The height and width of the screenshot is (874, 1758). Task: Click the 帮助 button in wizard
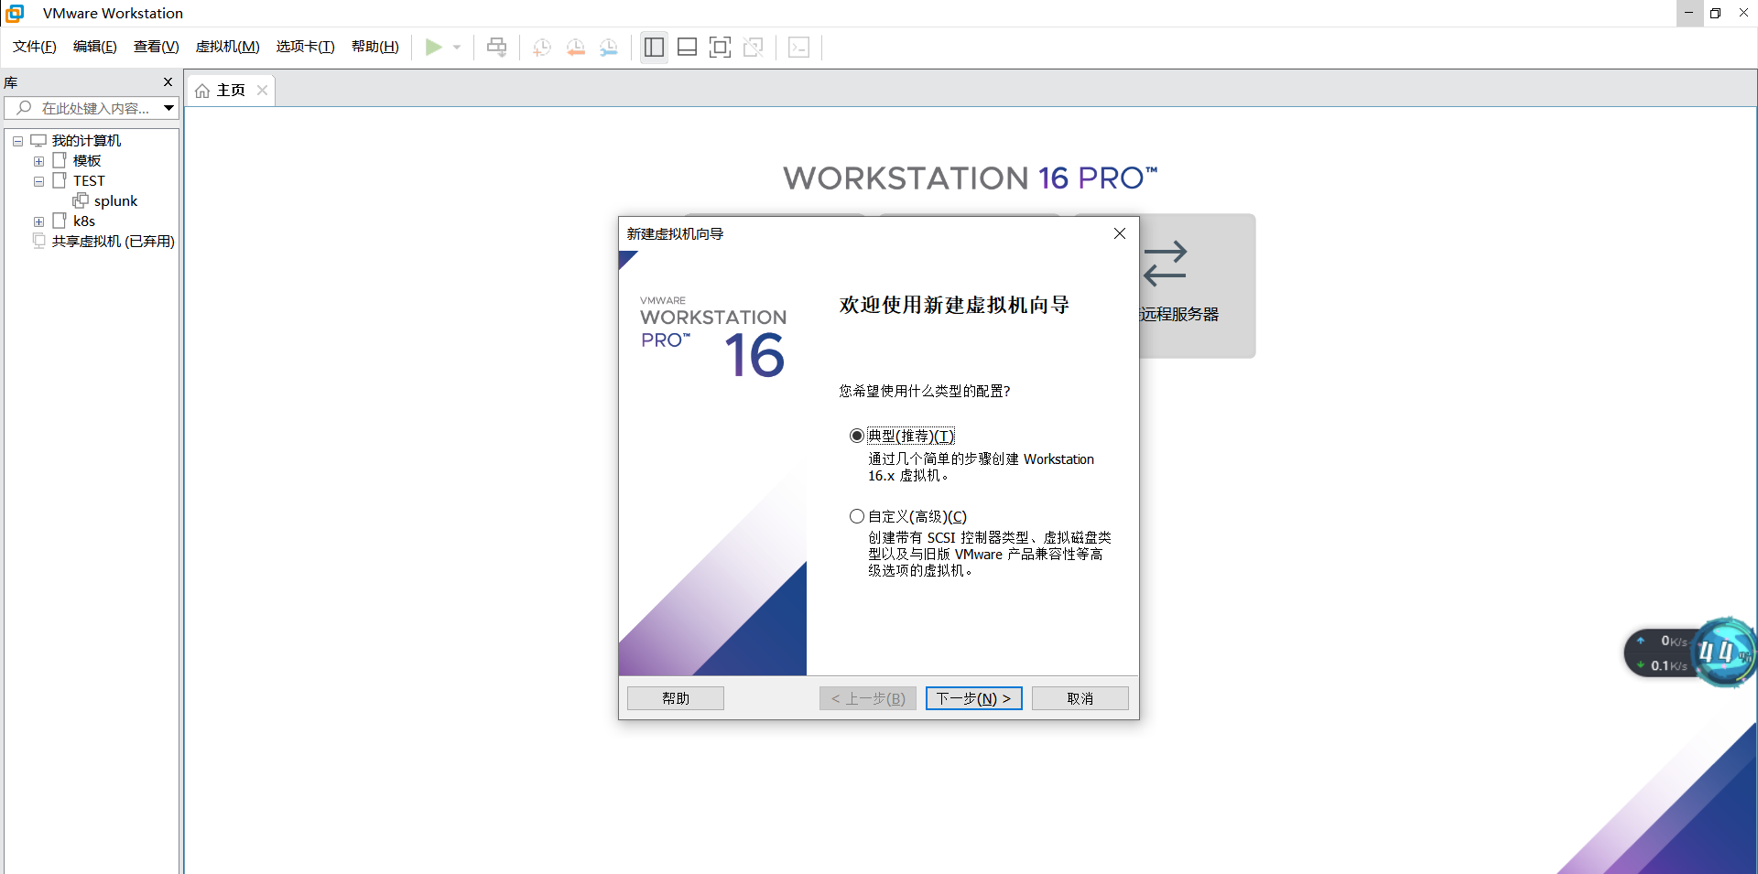(x=676, y=698)
